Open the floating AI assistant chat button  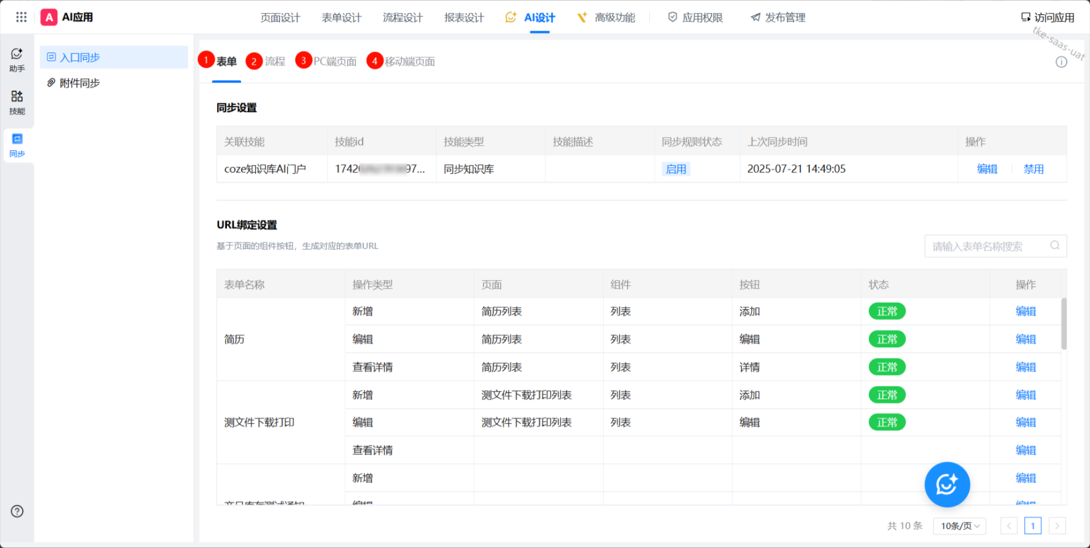coord(947,485)
